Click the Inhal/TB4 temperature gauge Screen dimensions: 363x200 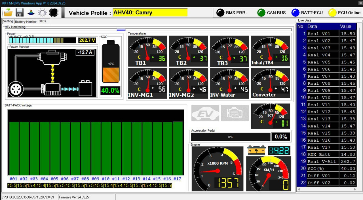click(271, 51)
